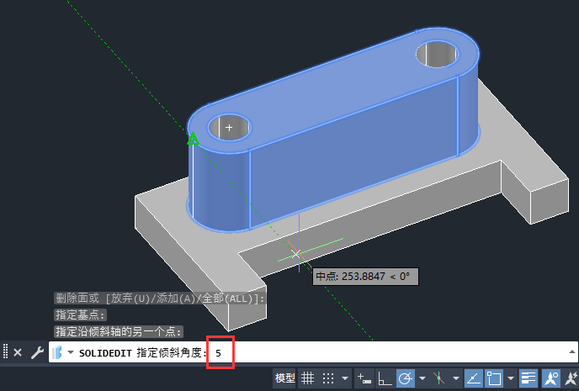Toggle snap mode dotted grid icon
Screen dimensions: 579x391
coord(328,378)
